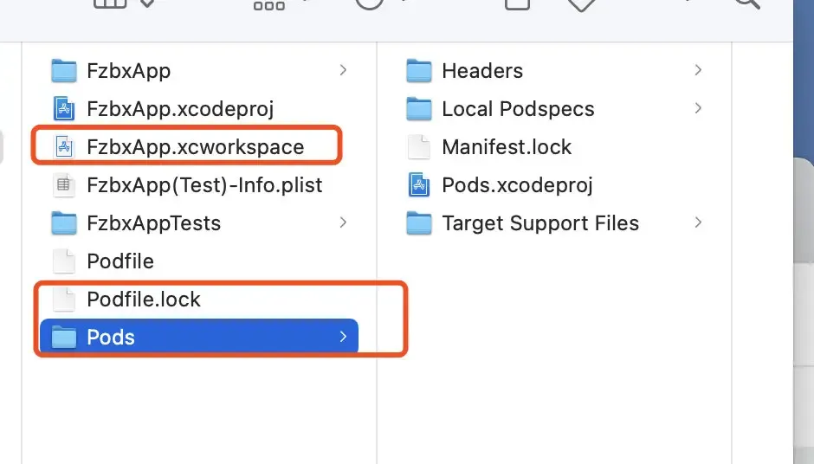
Task: Click the FzbxApp.xcworkspace file icon
Action: (x=64, y=146)
